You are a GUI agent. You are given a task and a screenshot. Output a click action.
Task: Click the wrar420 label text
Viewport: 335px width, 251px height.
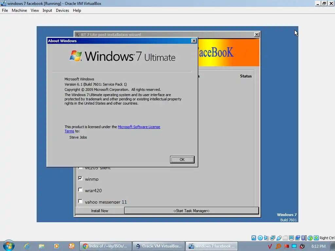pos(93,191)
